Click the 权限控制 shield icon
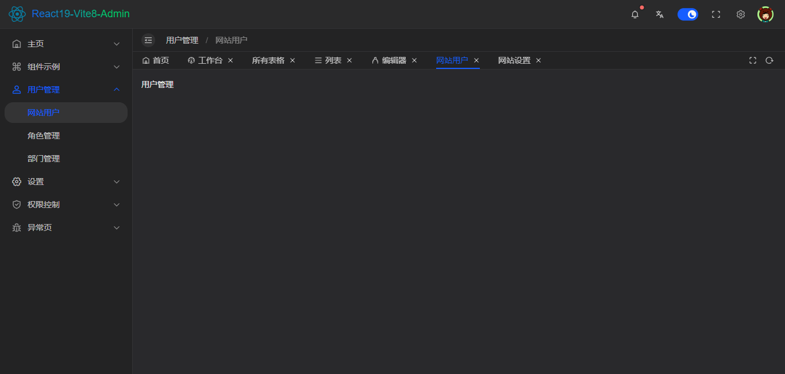Screen dimensions: 785x374 coord(17,205)
